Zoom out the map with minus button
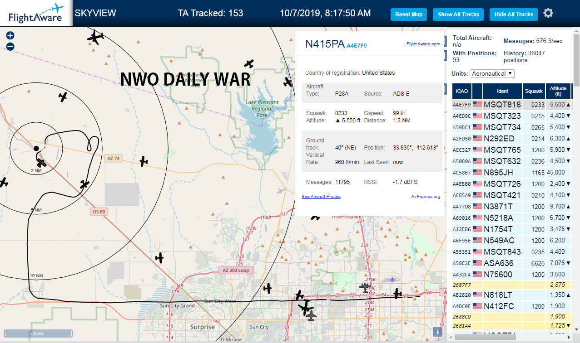The height and width of the screenshot is (343, 580). [10, 46]
